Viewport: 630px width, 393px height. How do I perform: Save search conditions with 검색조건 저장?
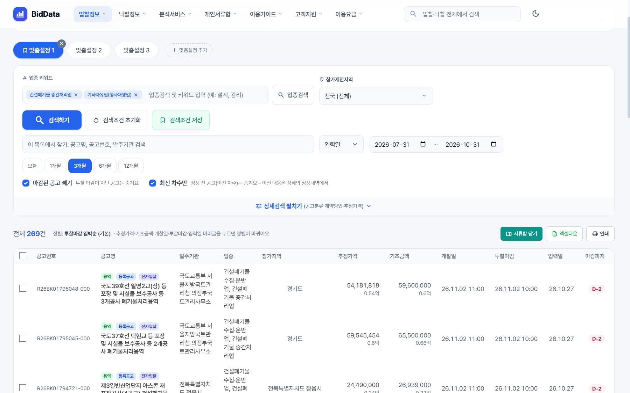pos(181,120)
